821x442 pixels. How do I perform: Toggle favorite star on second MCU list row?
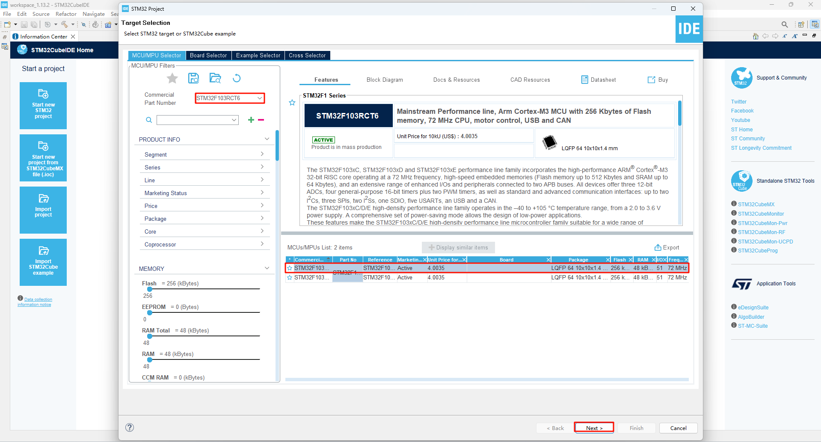coord(290,278)
